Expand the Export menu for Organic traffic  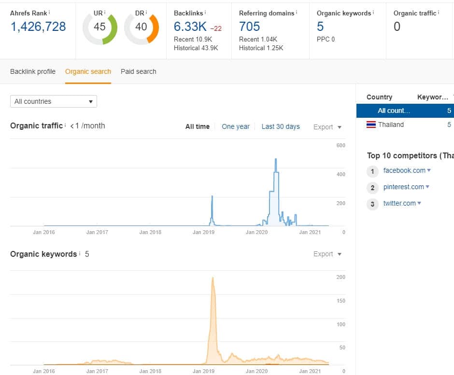point(327,127)
